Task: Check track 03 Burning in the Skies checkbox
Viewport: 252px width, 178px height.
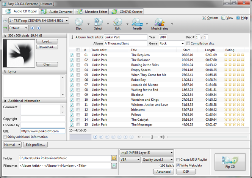Action: pyautogui.click(x=78, y=65)
